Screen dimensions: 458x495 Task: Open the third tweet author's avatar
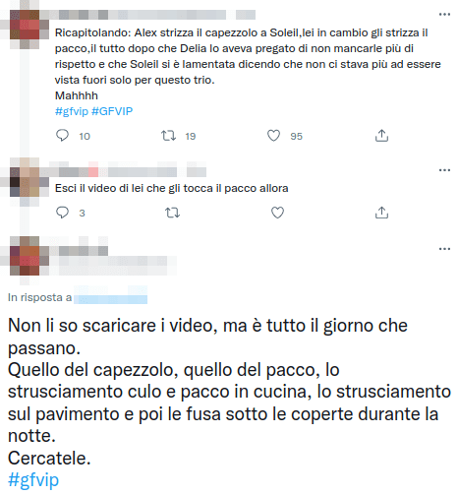[25, 256]
